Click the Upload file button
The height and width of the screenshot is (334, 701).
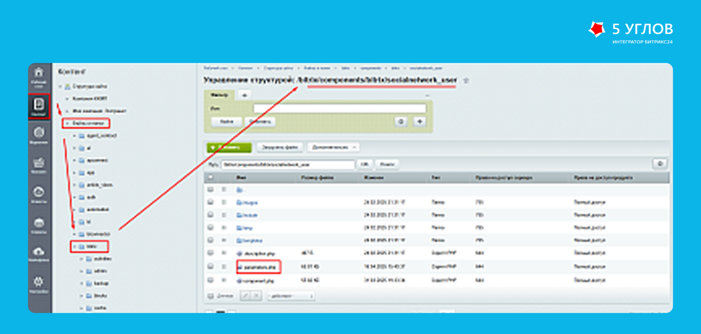coord(280,147)
